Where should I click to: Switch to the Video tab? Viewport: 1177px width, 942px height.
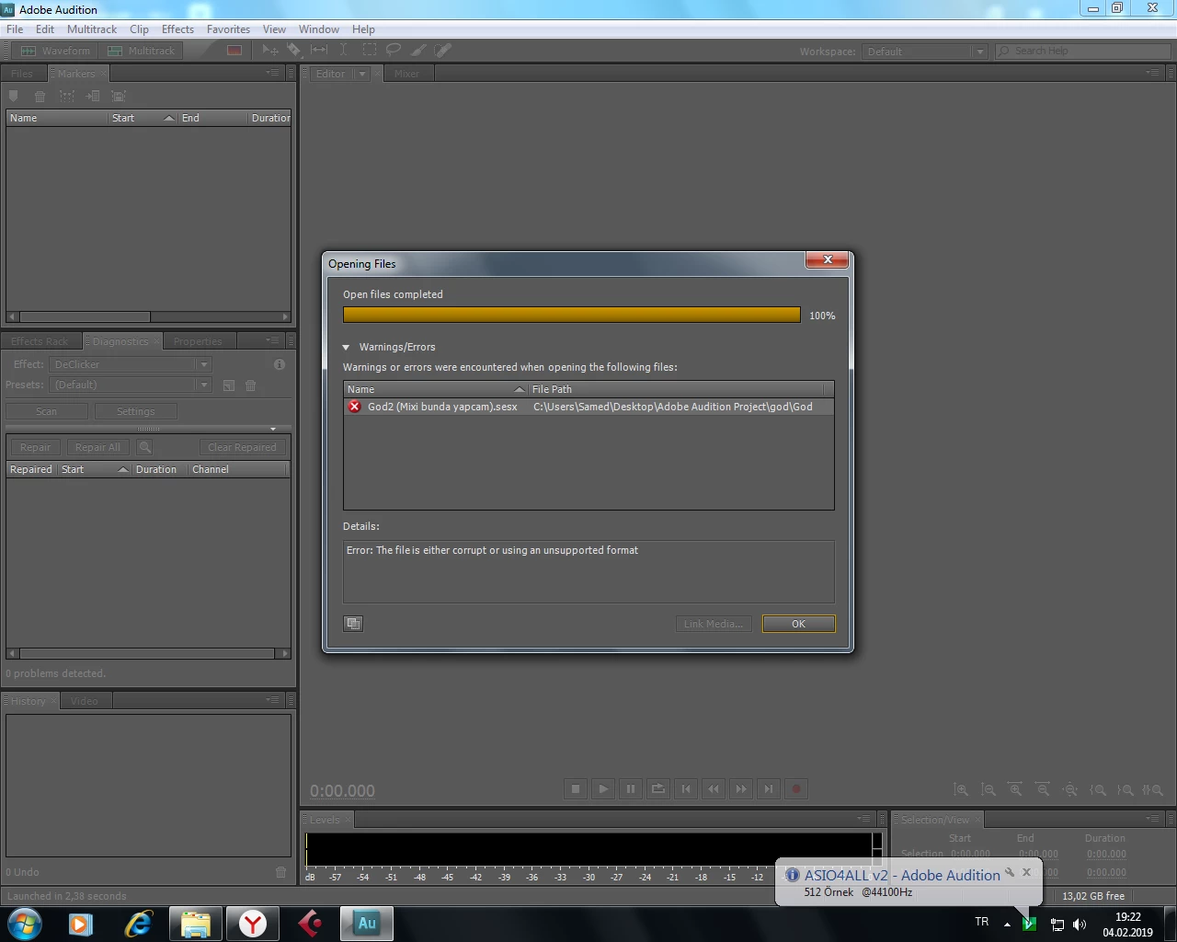[x=84, y=701]
